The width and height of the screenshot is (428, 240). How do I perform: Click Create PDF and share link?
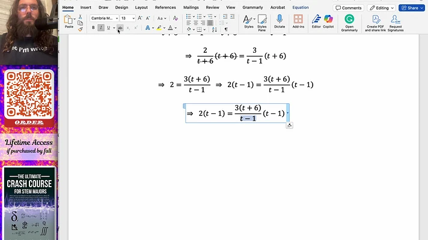point(376,19)
